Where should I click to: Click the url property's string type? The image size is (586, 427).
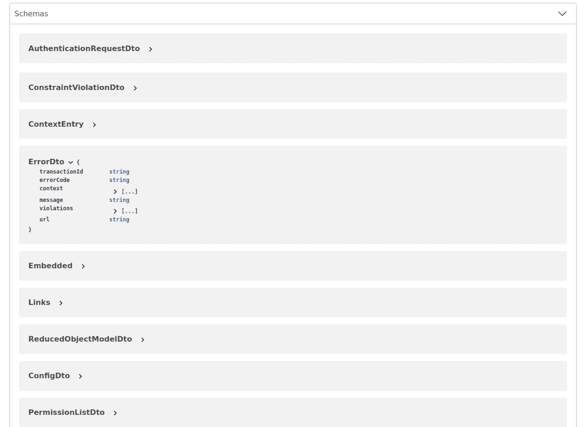pyautogui.click(x=119, y=219)
